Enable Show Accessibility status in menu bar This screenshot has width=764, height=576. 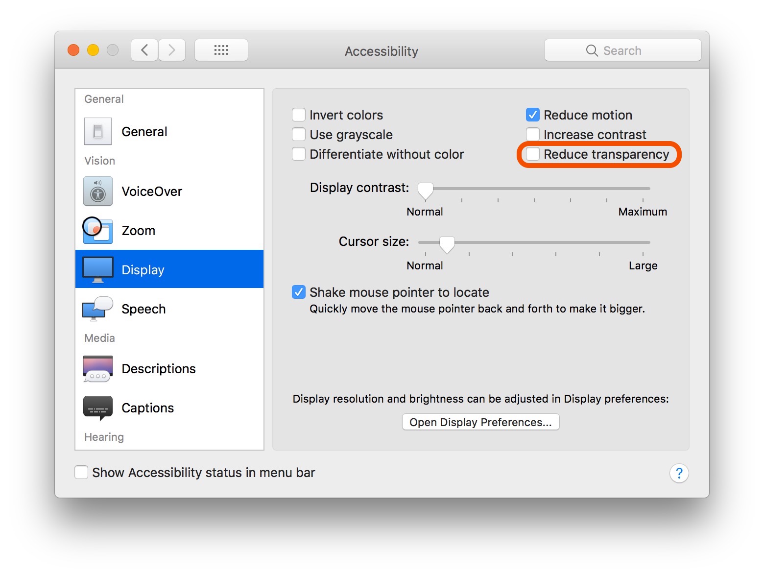(x=81, y=473)
